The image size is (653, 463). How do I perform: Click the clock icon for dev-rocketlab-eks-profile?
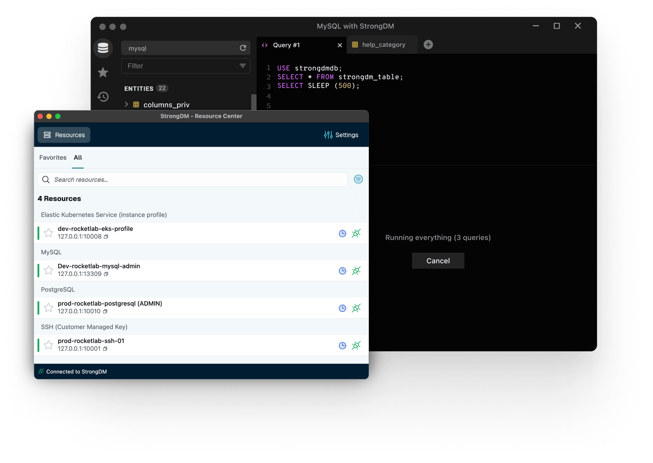point(342,233)
